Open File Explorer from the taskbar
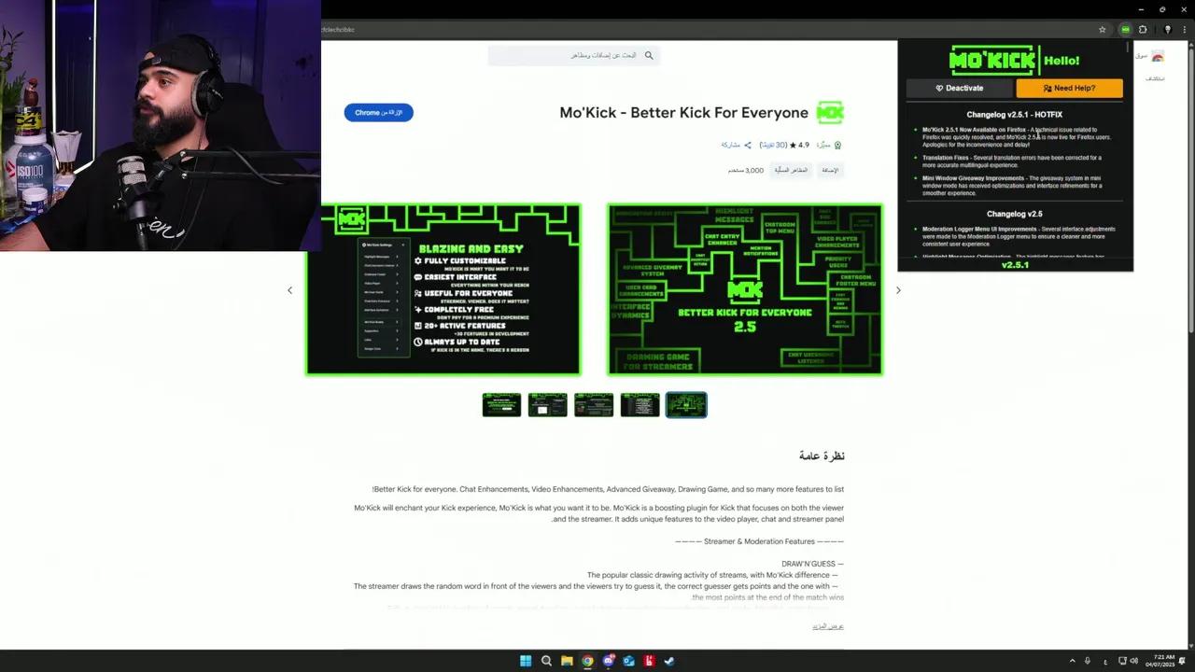 tap(567, 661)
